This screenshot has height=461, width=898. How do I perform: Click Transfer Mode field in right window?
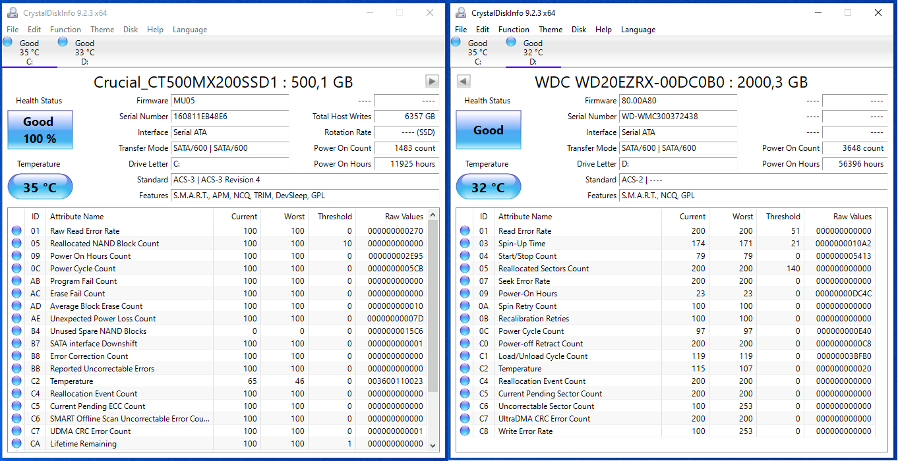pyautogui.click(x=678, y=148)
